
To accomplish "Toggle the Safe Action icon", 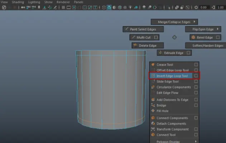I will click(85, 8).
